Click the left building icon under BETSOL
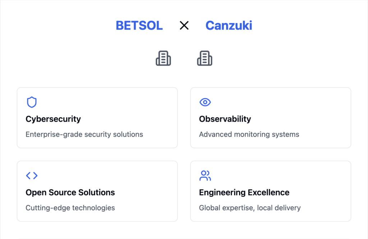 (x=164, y=58)
